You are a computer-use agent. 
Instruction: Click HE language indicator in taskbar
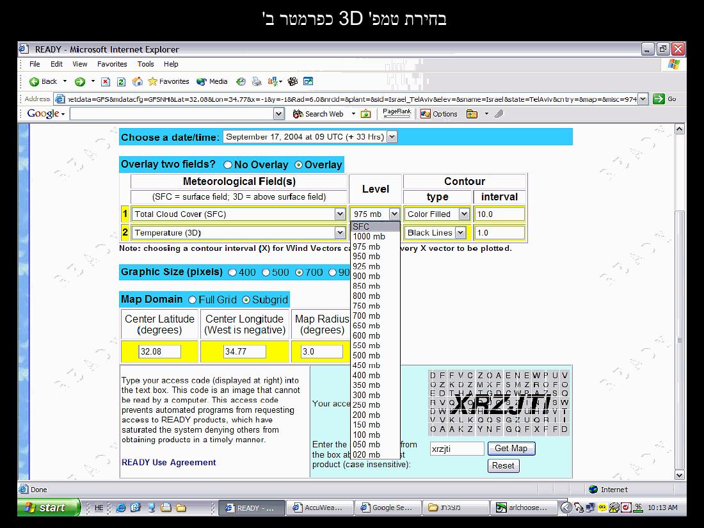pyautogui.click(x=99, y=508)
